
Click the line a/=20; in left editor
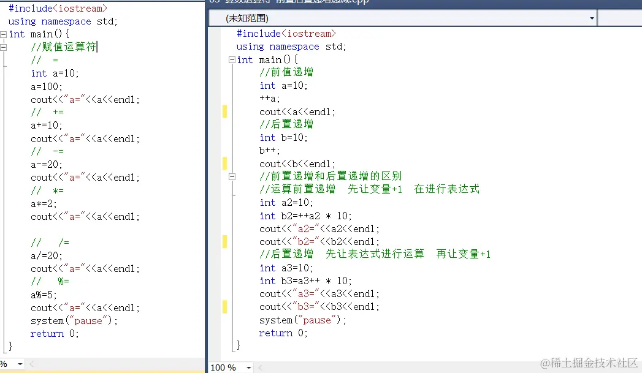click(46, 256)
